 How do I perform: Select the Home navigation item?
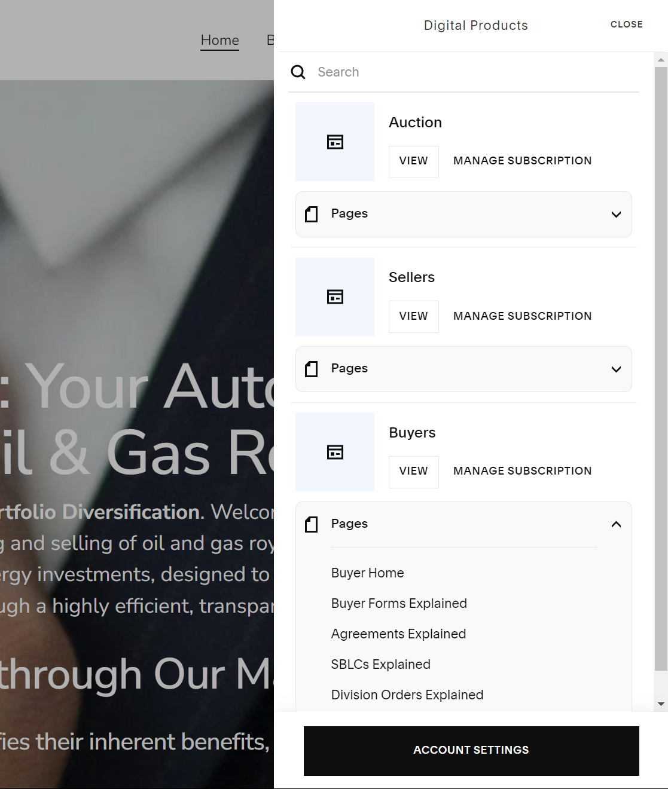point(219,39)
